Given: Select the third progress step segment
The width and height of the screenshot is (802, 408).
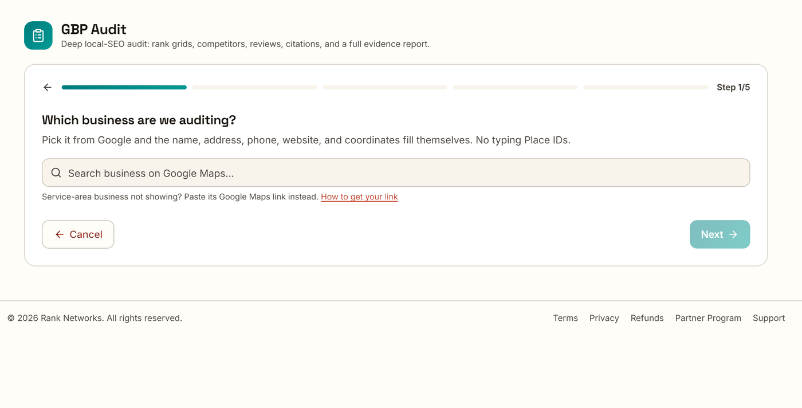Looking at the screenshot, I should (x=385, y=87).
